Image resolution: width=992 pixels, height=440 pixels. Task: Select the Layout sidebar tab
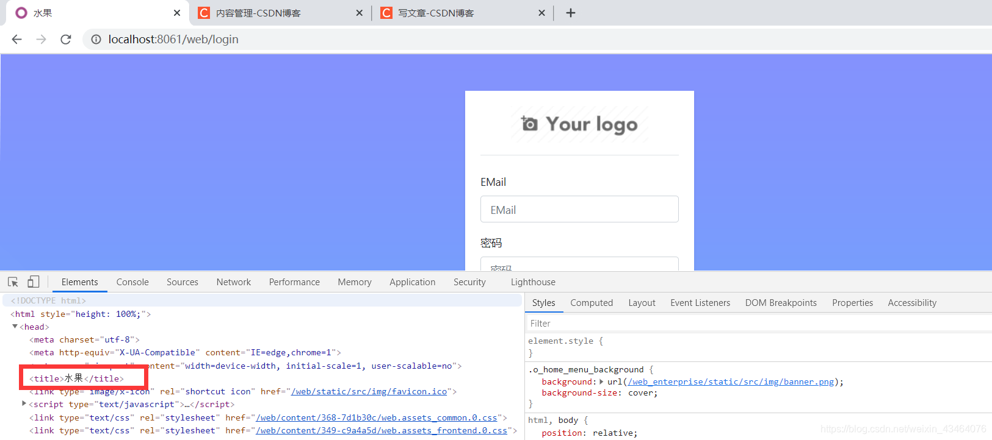642,303
